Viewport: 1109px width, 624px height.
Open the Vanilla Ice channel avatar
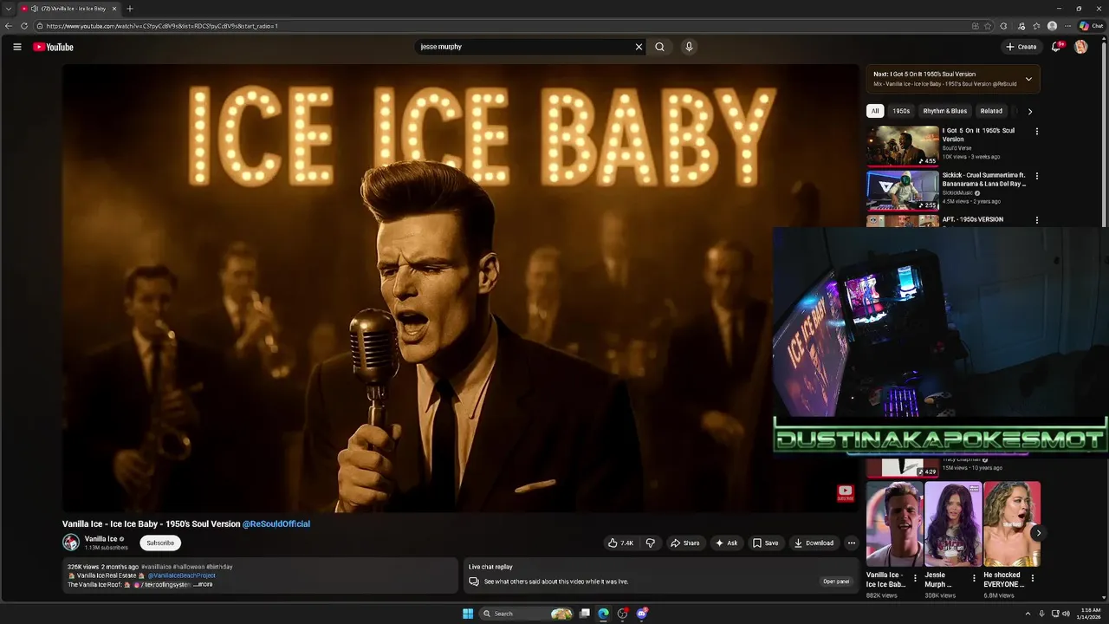tap(71, 543)
